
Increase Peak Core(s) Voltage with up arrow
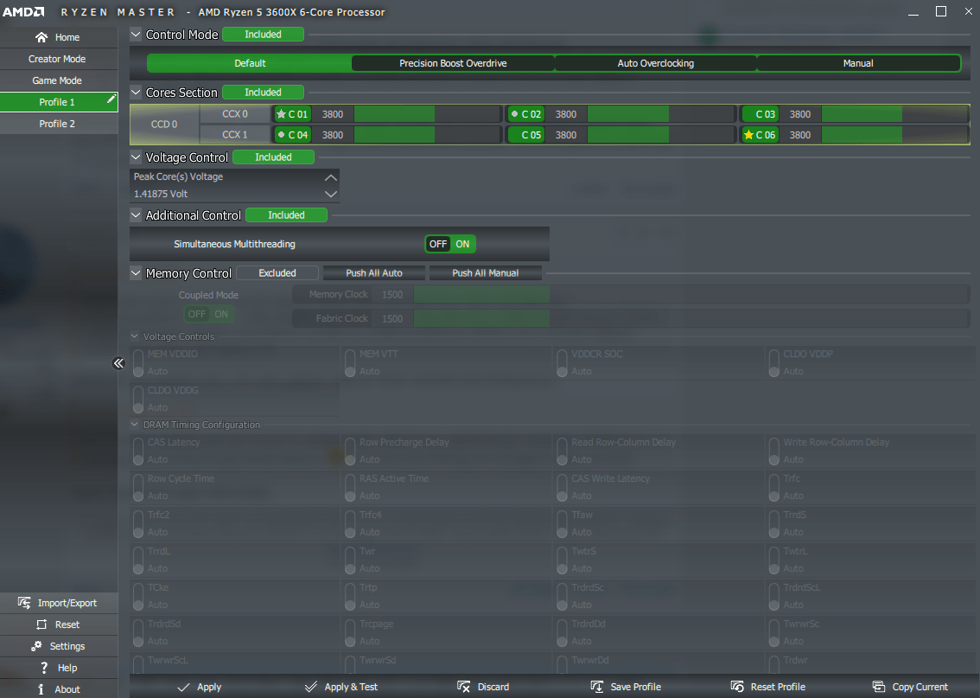[331, 177]
